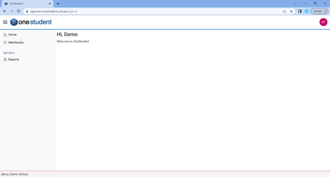330x177 pixels.
Task: Click the OneStudent hexagon logo
Action: click(x=14, y=22)
